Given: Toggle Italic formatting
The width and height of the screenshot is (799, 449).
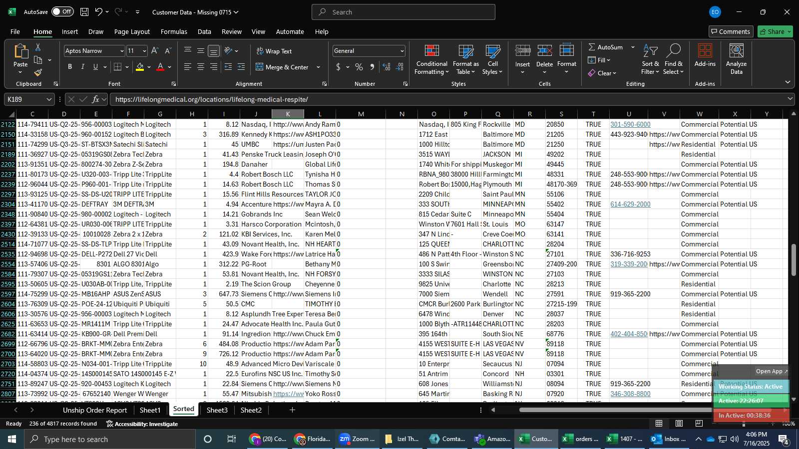Looking at the screenshot, I should tap(82, 67).
